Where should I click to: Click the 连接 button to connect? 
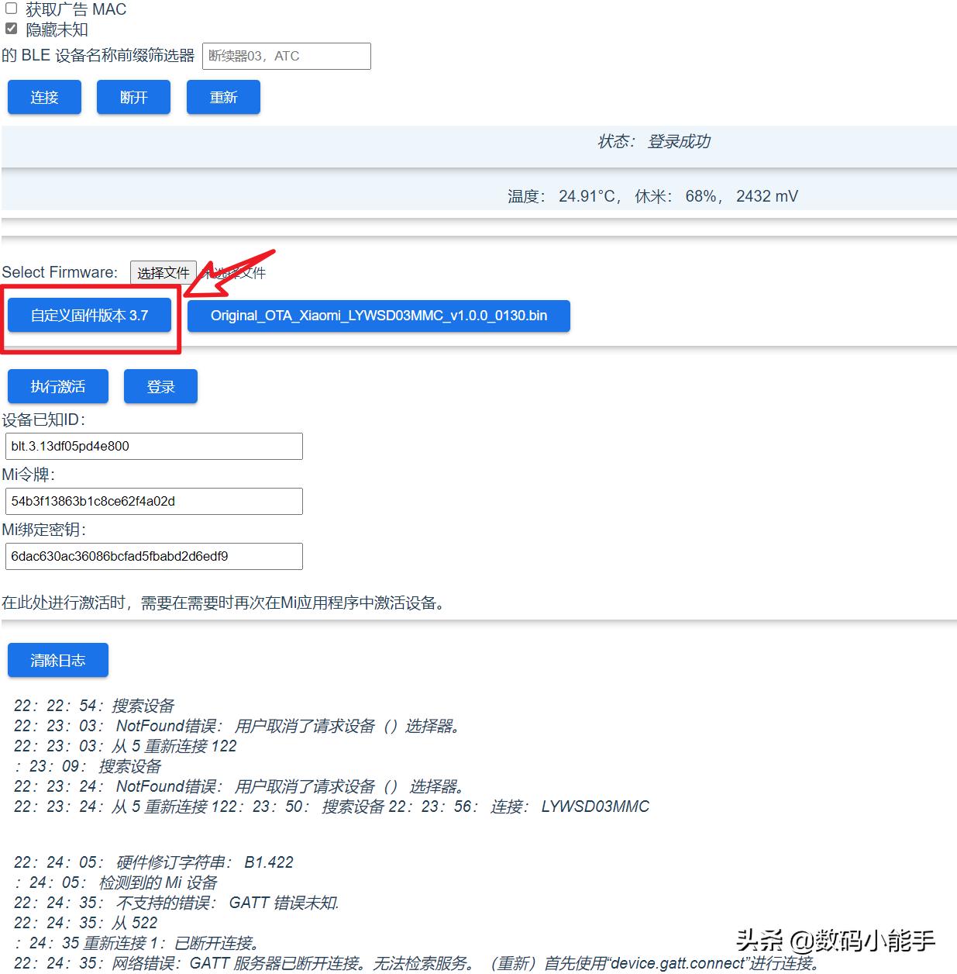coord(43,97)
